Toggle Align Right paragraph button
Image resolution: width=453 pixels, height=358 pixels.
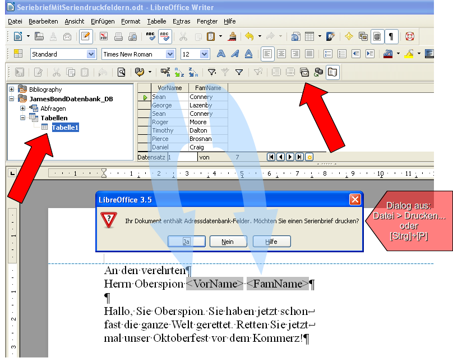click(x=295, y=54)
